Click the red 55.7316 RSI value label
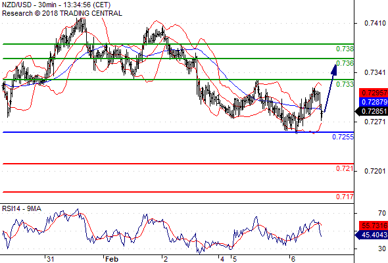Image resolution: width=388 pixels, height=263 pixels. [374, 226]
